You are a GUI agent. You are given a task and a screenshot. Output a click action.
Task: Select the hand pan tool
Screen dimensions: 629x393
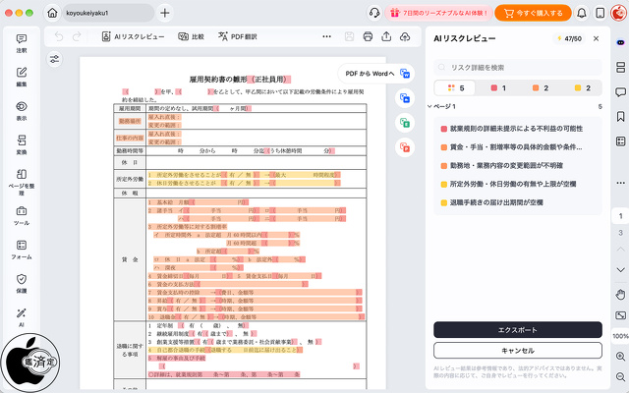pos(620,295)
